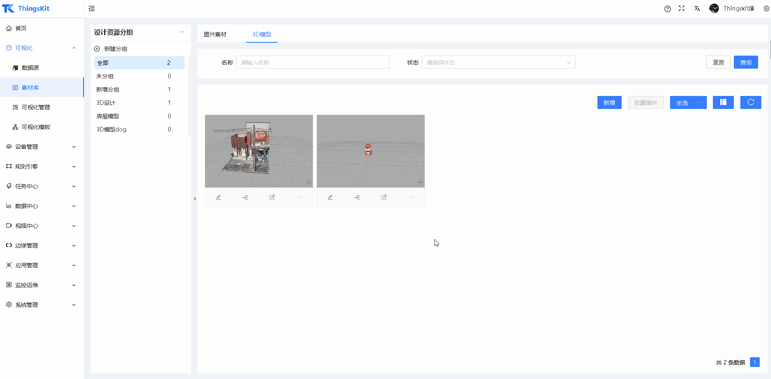Switch to the 图片素材 tab

(x=215, y=34)
